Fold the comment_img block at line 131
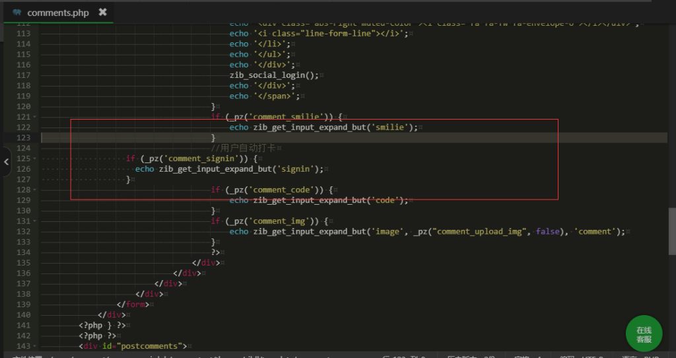This screenshot has height=358, width=676. [x=35, y=221]
